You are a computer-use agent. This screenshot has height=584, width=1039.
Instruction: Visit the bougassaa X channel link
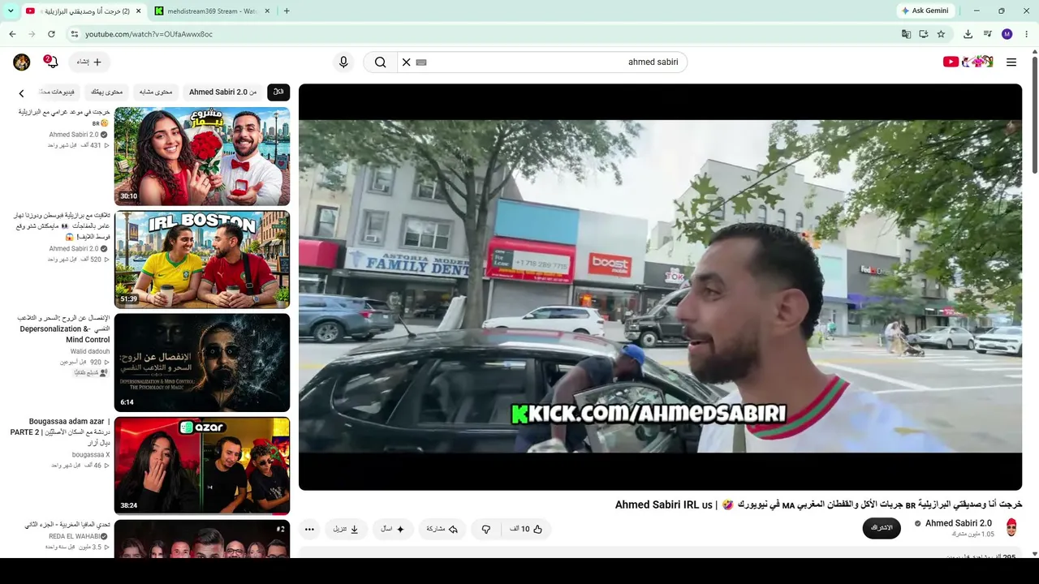[x=91, y=455]
